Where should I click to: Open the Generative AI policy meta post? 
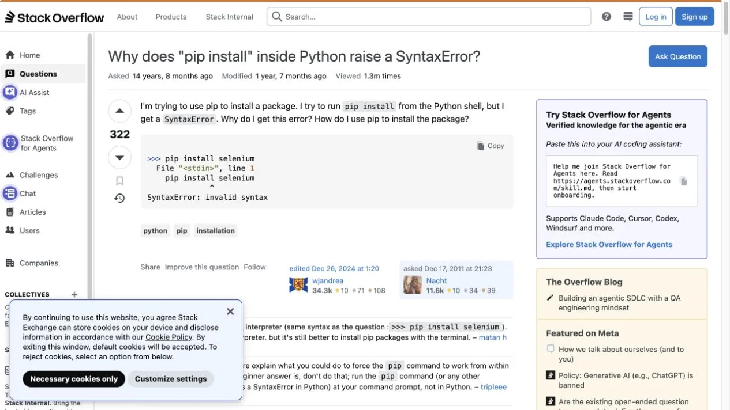pos(626,380)
